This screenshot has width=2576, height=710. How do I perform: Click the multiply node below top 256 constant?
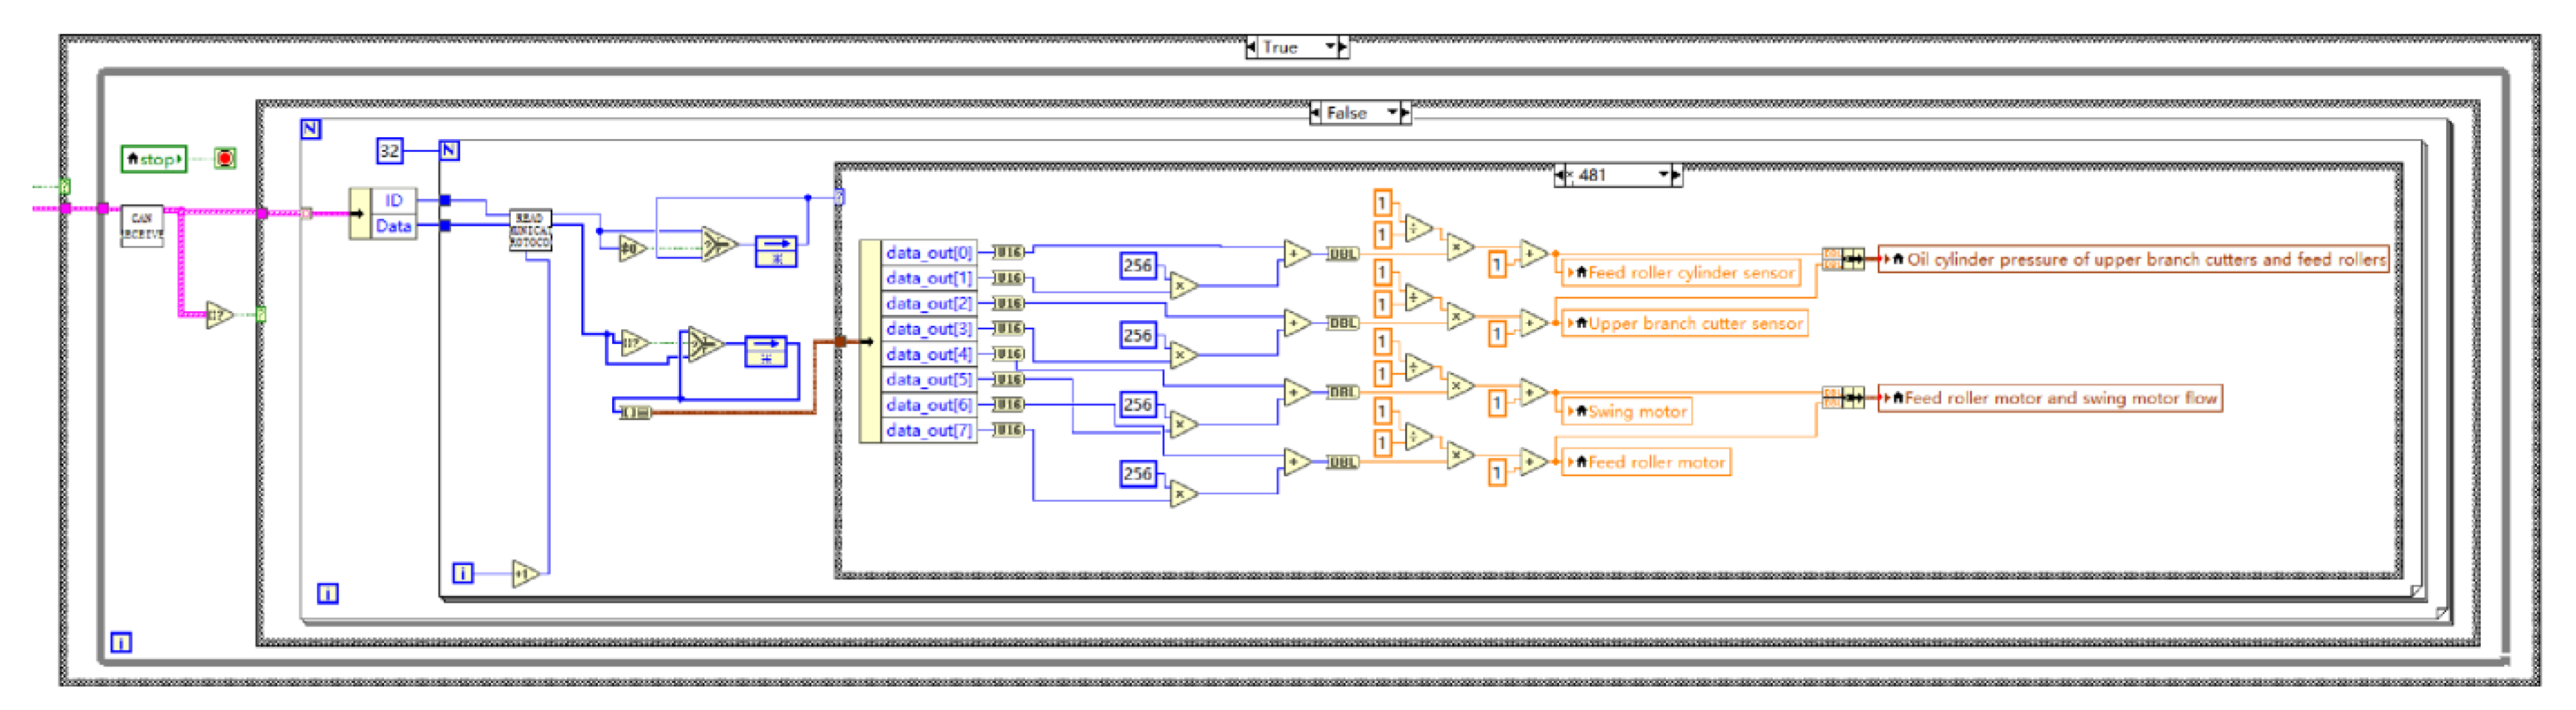pyautogui.click(x=1182, y=287)
